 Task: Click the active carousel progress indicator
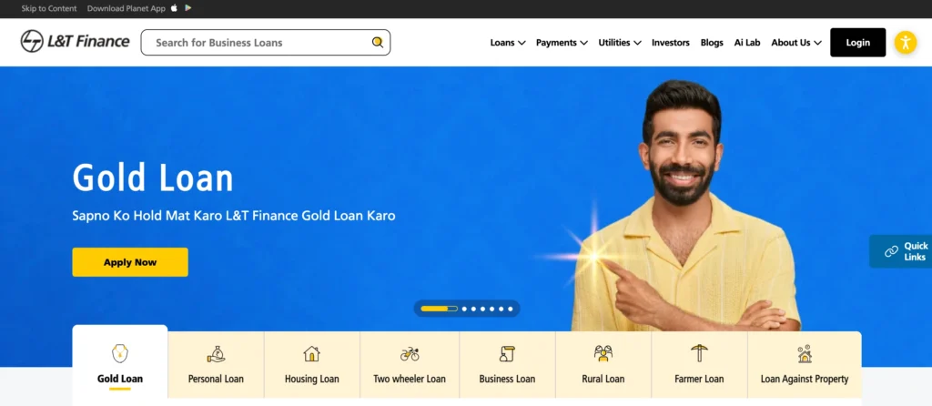coord(439,309)
